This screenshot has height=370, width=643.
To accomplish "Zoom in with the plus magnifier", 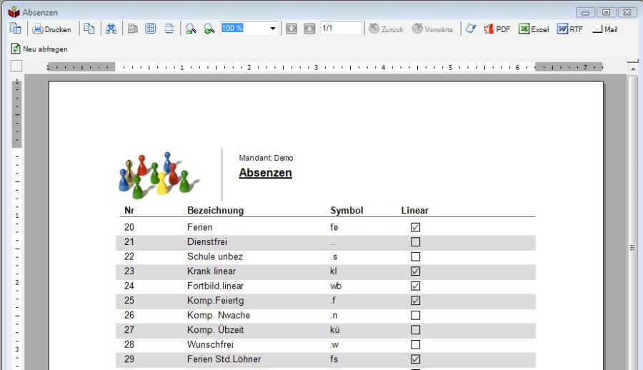I will 209,29.
